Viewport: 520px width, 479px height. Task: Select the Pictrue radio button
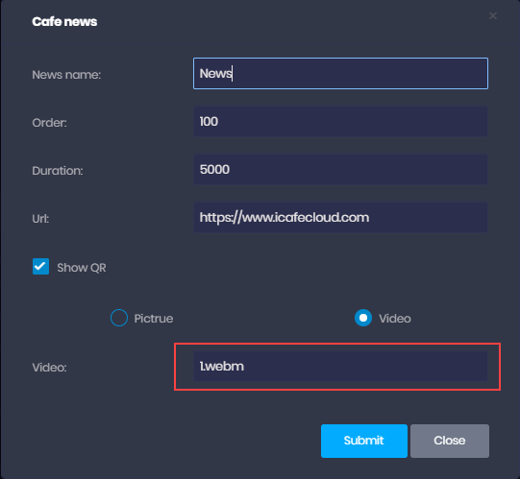119,318
